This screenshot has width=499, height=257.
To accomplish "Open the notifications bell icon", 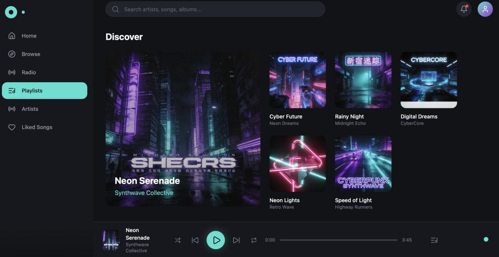I will (464, 9).
